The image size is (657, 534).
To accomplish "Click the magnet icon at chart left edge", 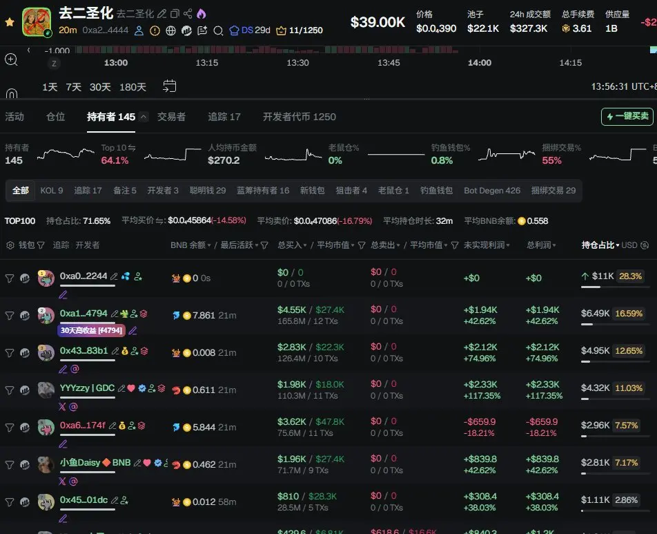I will [12, 93].
